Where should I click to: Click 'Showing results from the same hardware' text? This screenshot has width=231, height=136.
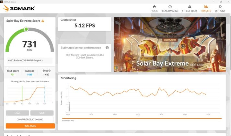(29, 81)
